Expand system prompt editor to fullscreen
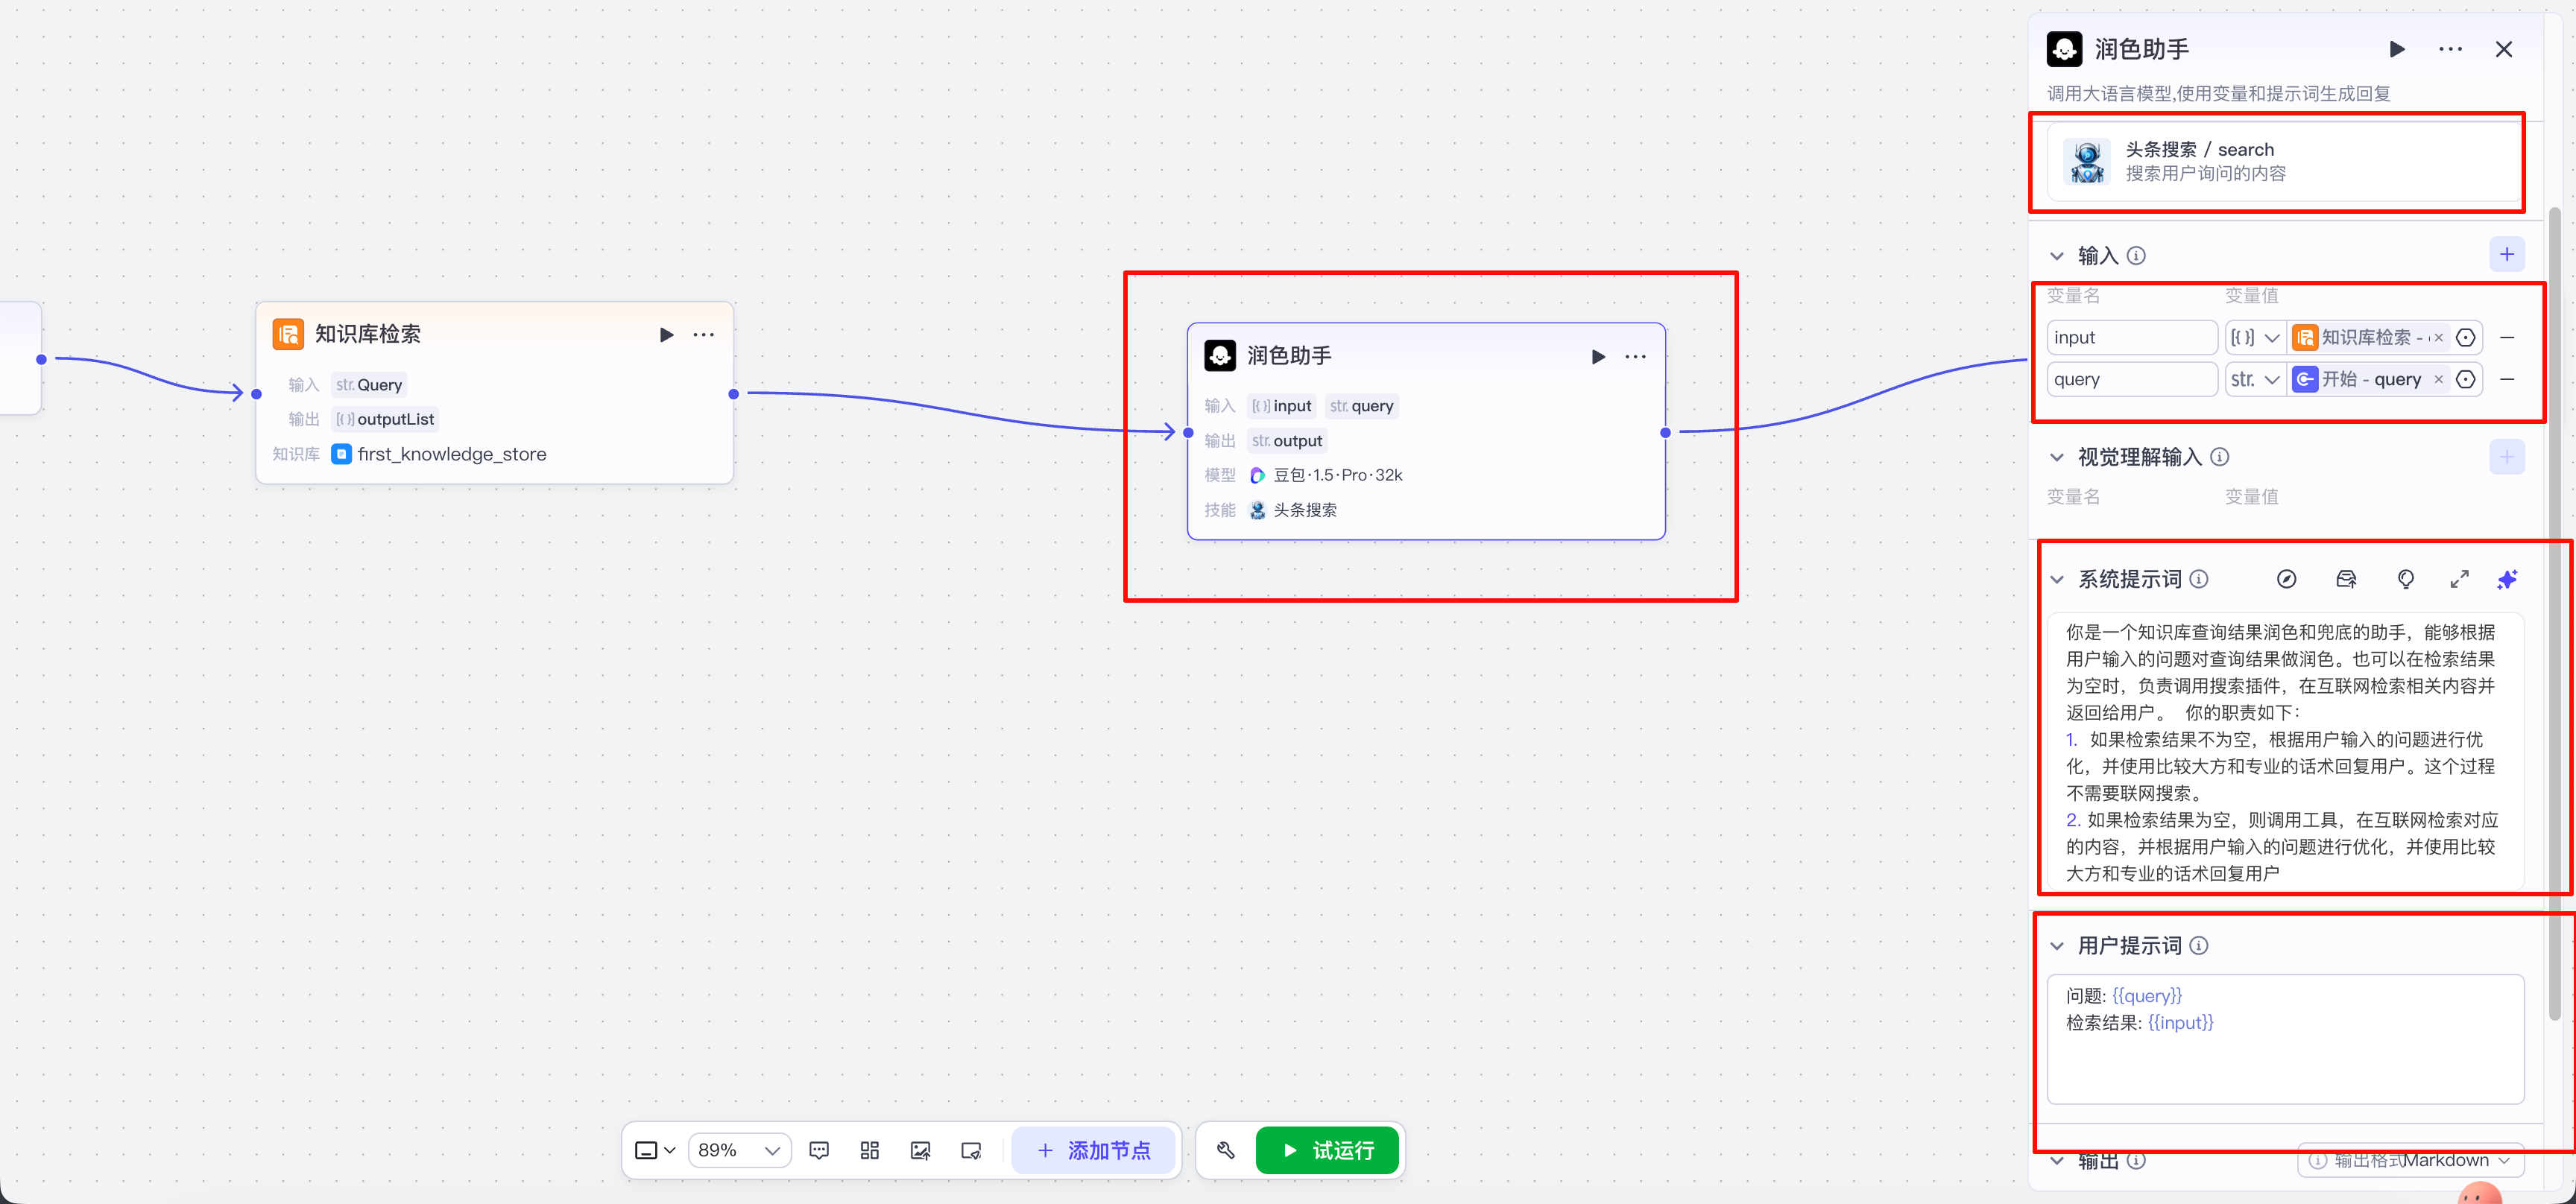The width and height of the screenshot is (2576, 1204). pos(2459,580)
